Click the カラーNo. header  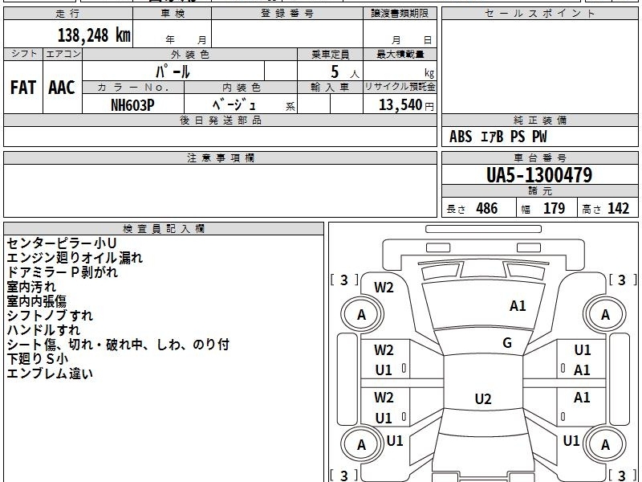tap(133, 88)
